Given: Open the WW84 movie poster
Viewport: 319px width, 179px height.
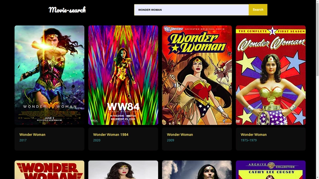Looking at the screenshot, I should (123, 75).
